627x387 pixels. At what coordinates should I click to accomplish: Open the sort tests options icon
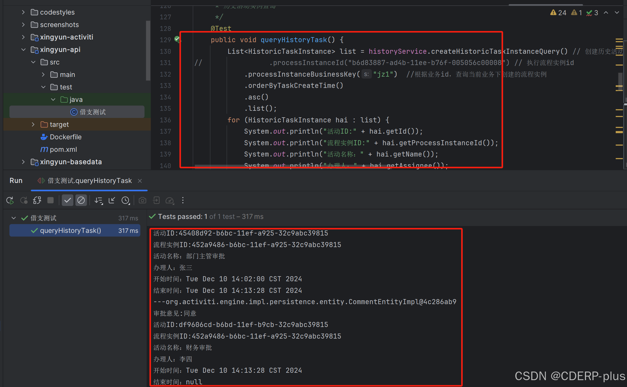99,200
